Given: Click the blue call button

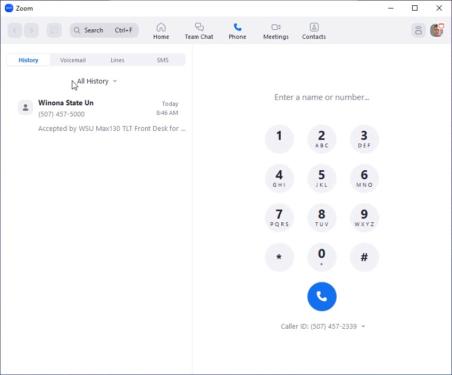Looking at the screenshot, I should (322, 296).
